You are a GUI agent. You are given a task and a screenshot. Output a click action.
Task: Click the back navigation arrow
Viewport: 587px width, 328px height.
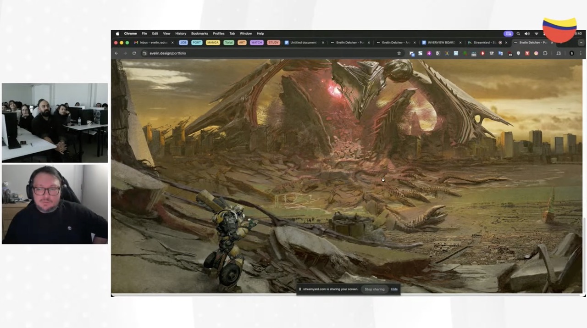[116, 53]
